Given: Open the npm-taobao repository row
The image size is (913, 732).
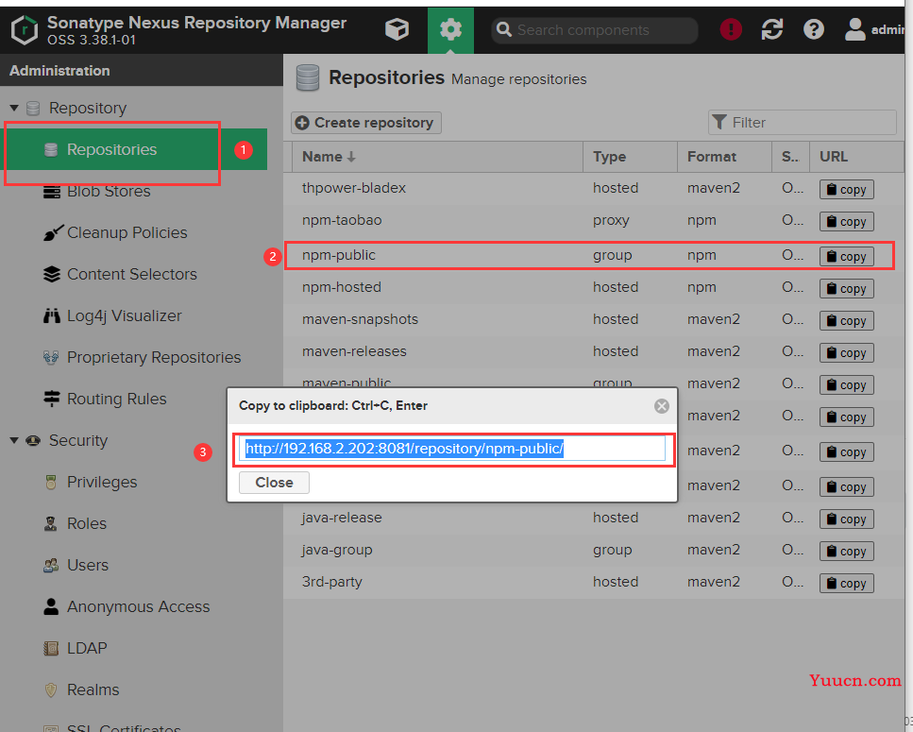Looking at the screenshot, I should [x=594, y=221].
